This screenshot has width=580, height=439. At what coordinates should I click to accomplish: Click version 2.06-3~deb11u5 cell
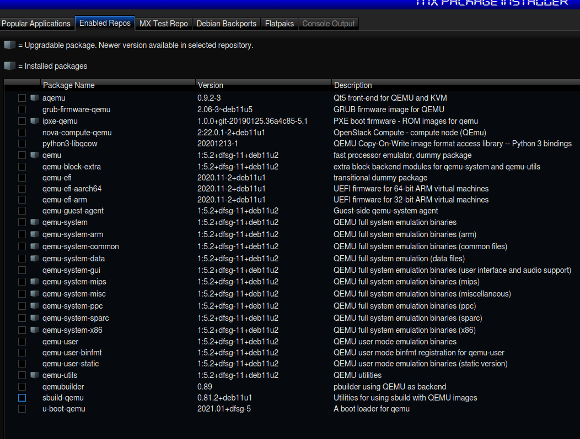click(x=225, y=109)
